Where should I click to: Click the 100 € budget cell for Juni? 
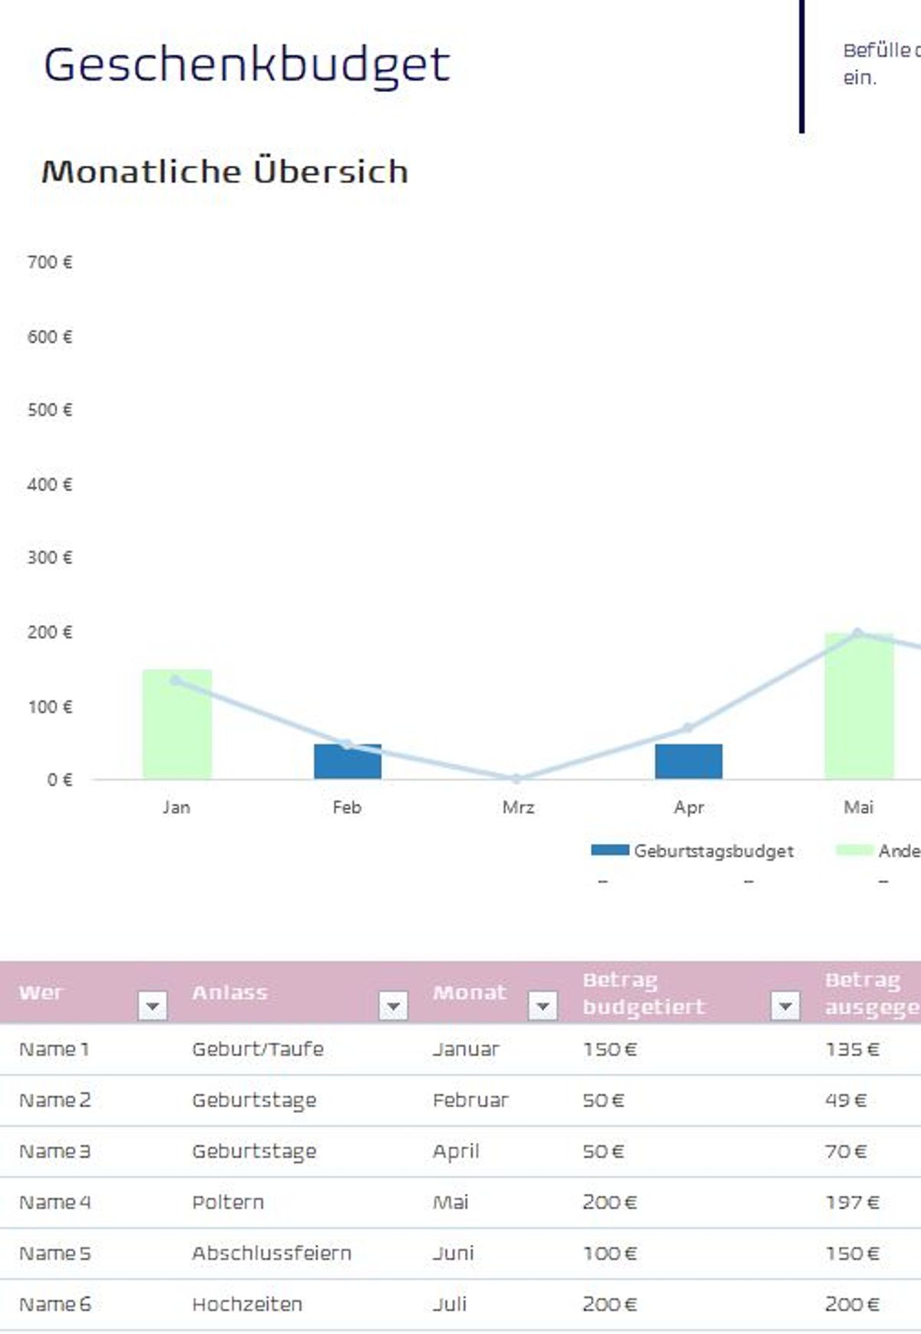pyautogui.click(x=609, y=1253)
